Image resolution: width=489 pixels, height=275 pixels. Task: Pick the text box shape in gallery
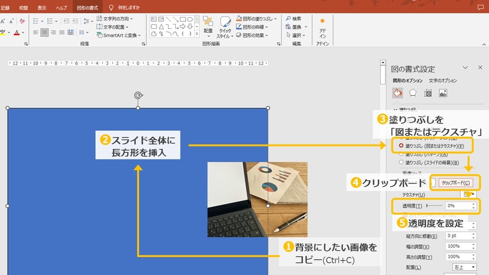(154, 19)
